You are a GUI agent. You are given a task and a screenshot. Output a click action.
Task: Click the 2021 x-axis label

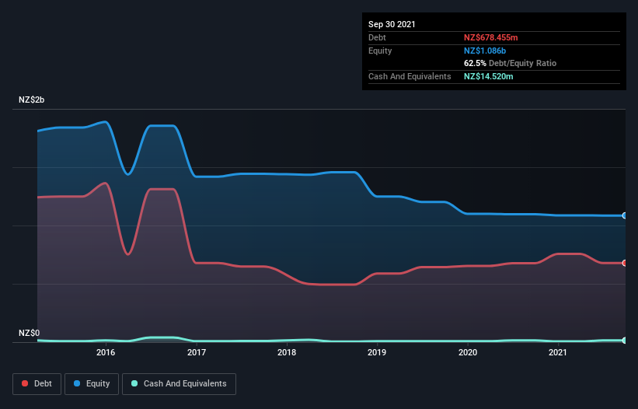558,352
